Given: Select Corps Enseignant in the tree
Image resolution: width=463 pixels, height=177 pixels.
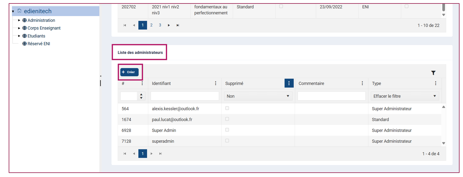Looking at the screenshot, I should 44,28.
